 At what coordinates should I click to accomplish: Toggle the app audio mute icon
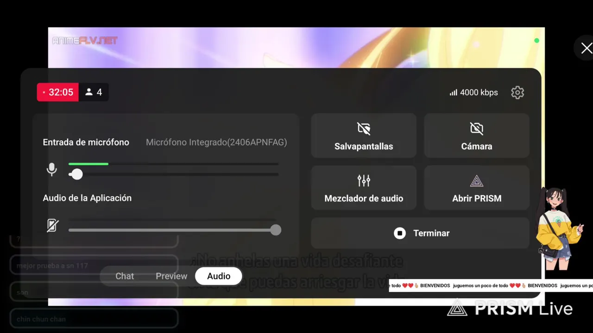52,225
